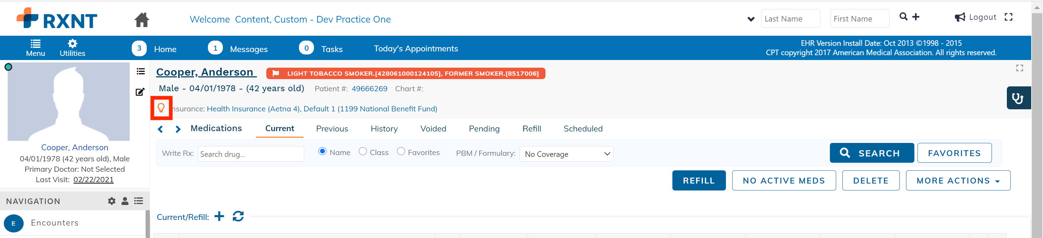
Task: Select the Class radio option
Action: (x=363, y=151)
